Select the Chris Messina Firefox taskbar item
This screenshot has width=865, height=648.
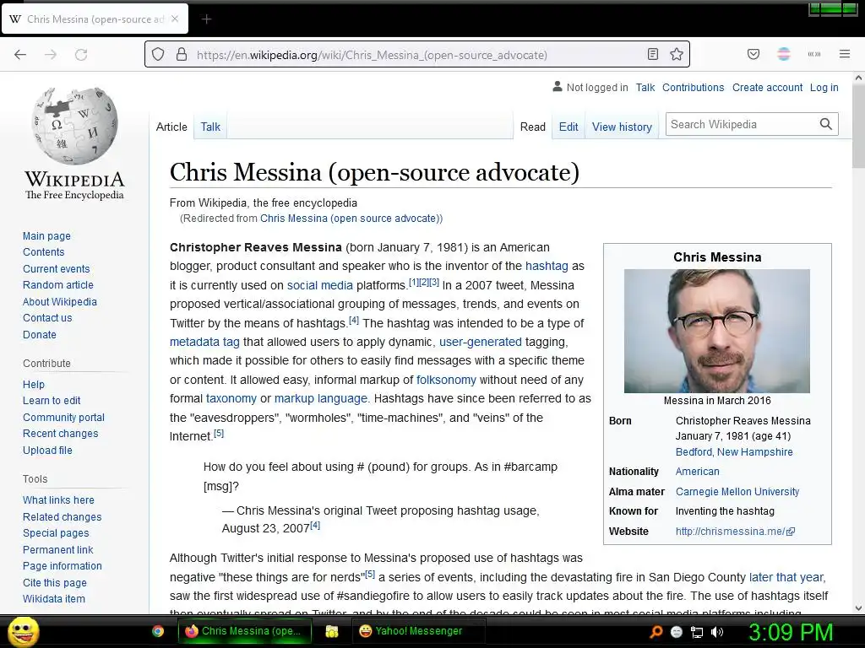[245, 631]
